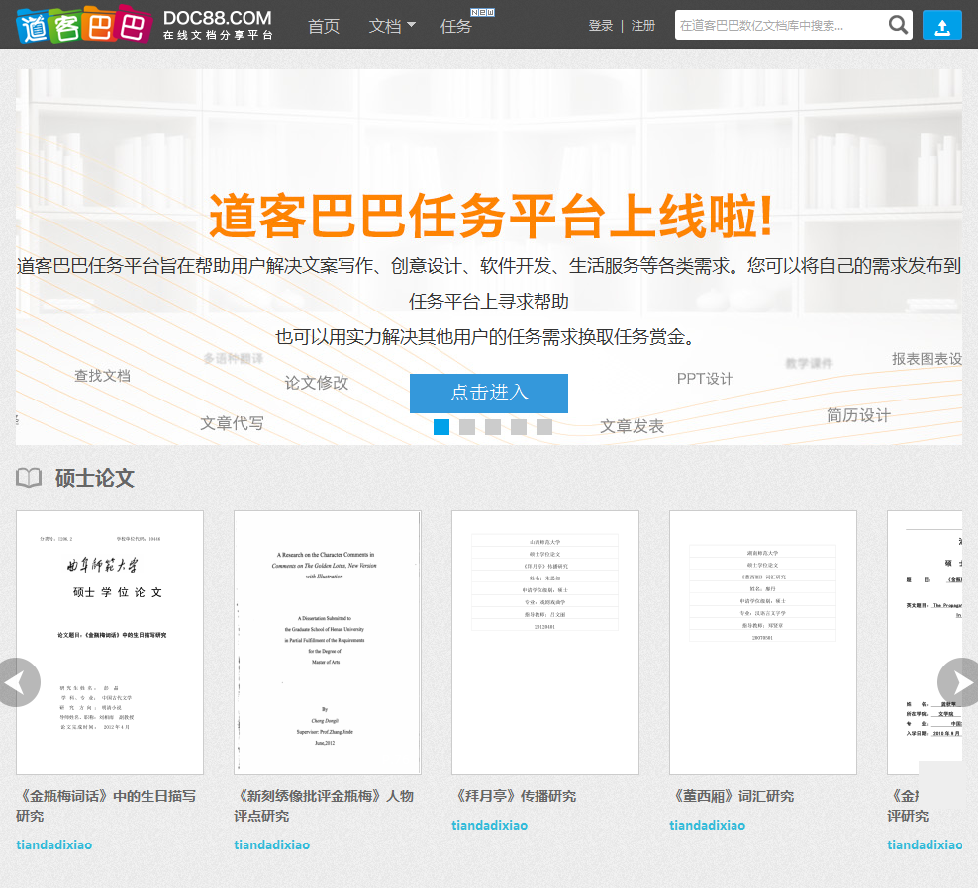
Task: Click PPT设计 text in banner
Action: tap(705, 379)
